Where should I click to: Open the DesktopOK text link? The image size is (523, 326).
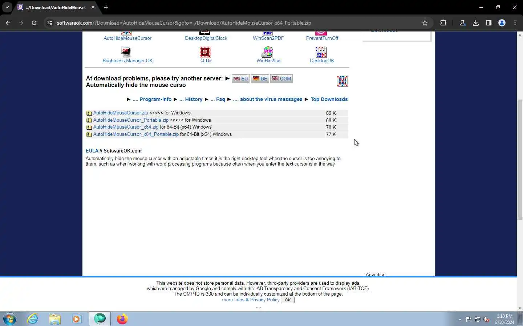[x=322, y=60]
